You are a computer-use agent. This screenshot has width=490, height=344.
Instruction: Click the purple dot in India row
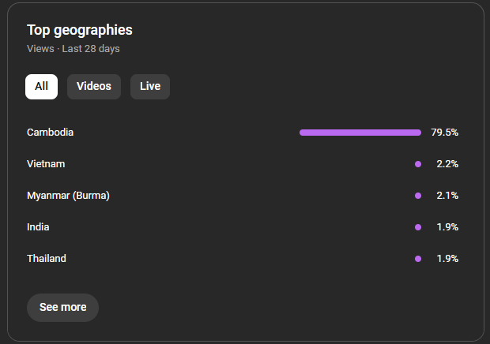418,227
